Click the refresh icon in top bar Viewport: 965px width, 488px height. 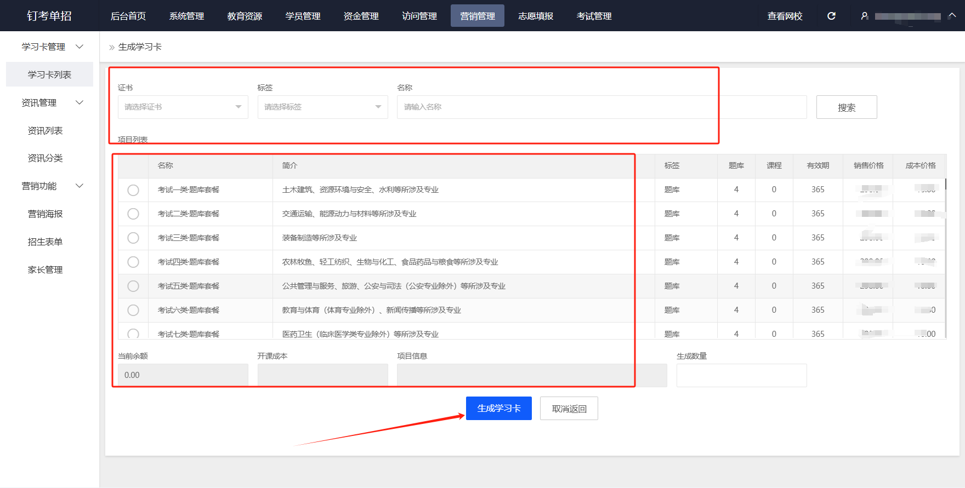[831, 16]
